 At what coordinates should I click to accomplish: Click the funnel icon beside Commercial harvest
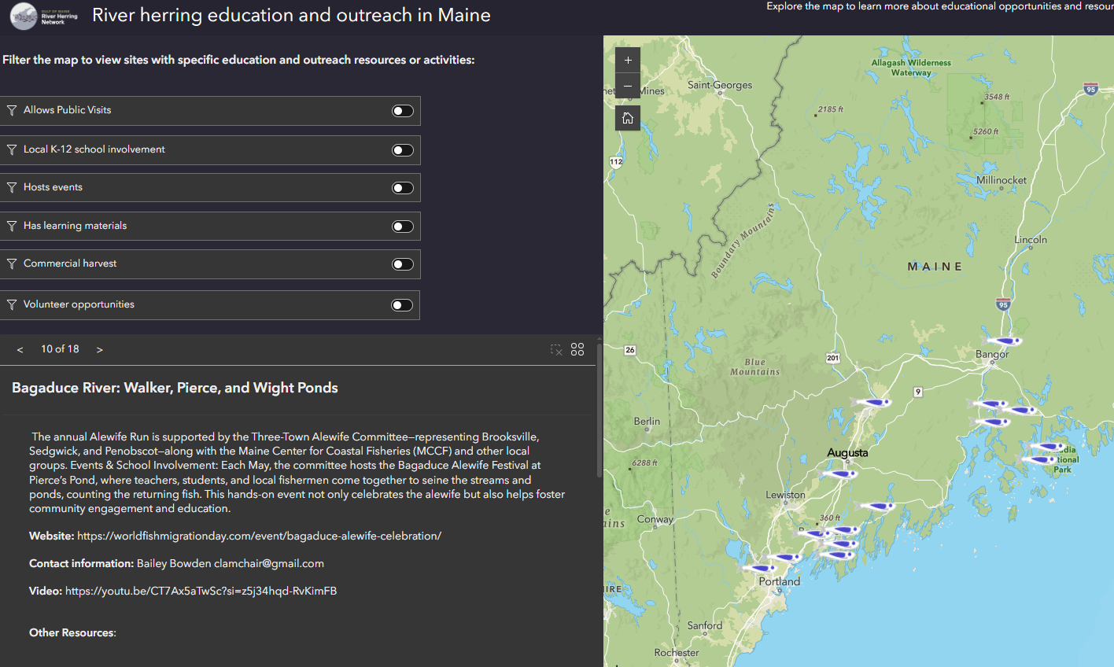pos(12,263)
